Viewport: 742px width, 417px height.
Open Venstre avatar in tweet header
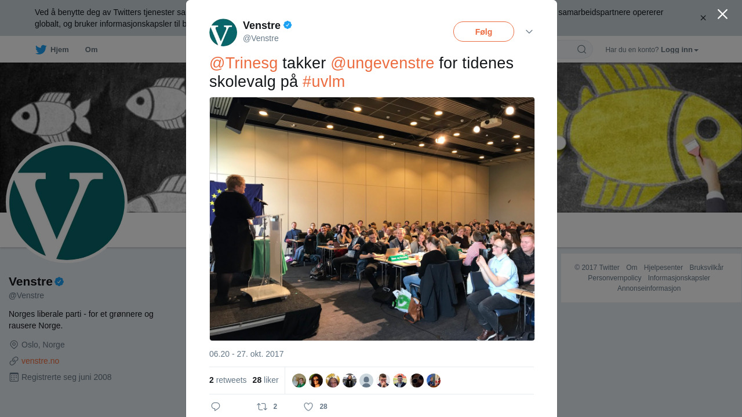coord(223,32)
